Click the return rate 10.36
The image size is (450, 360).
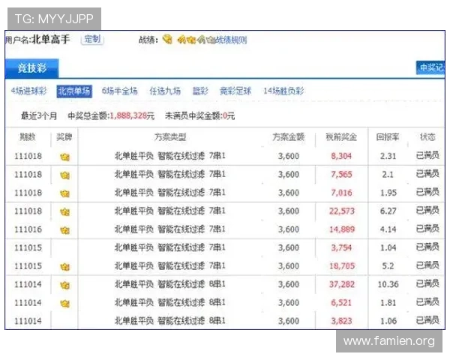(388, 284)
